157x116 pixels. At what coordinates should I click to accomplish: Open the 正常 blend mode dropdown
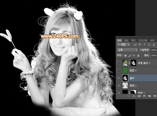(x=127, y=50)
